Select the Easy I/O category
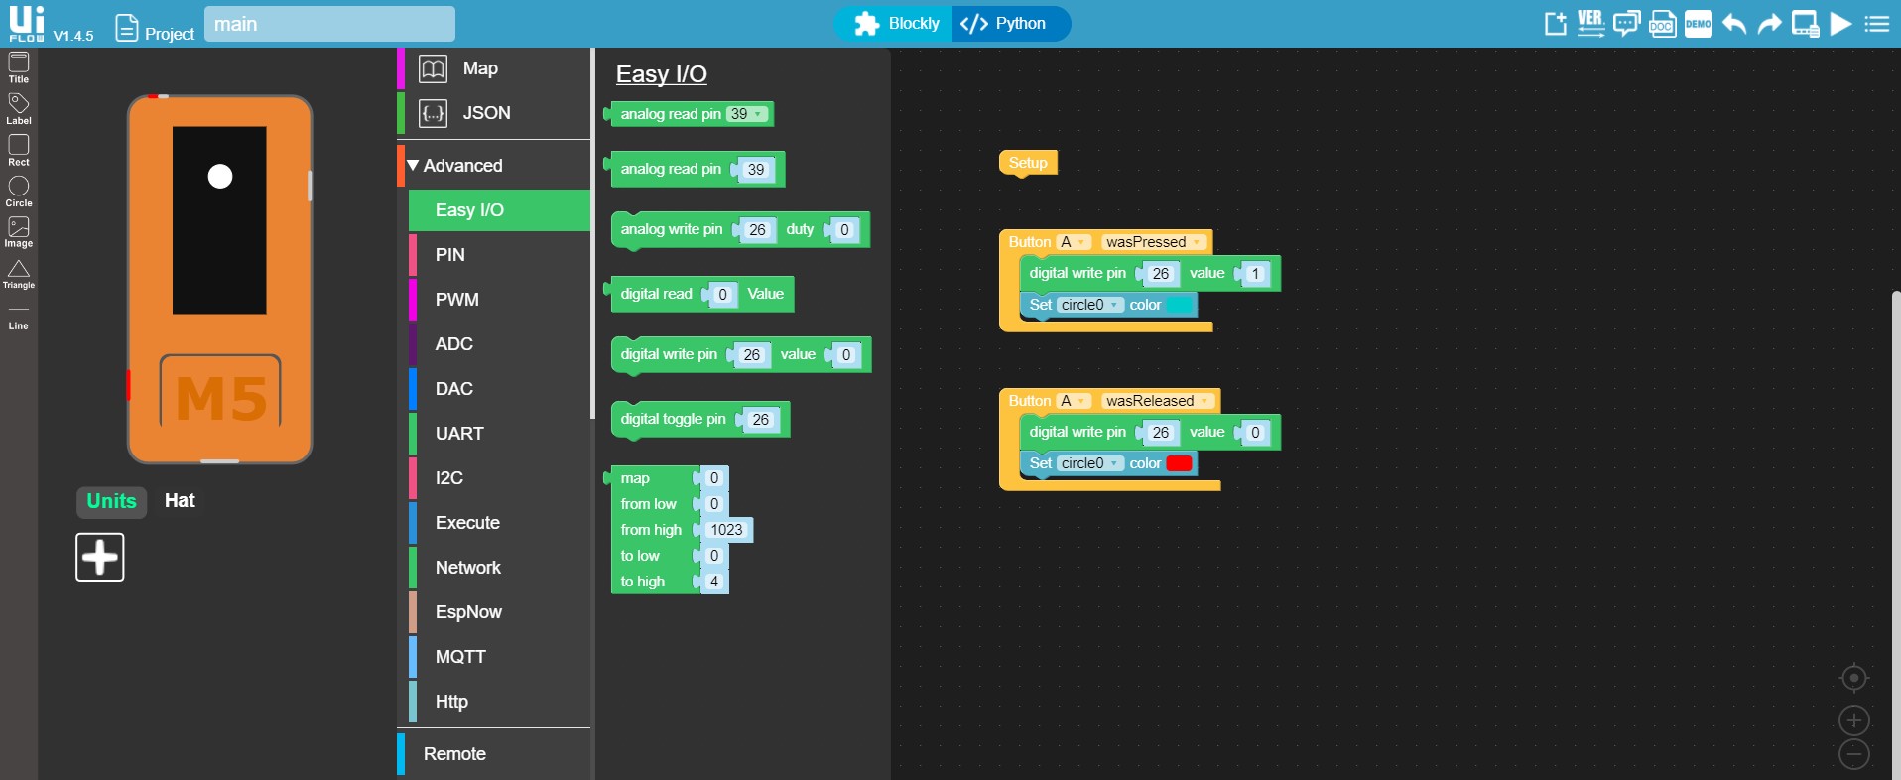1901x780 pixels. [499, 210]
